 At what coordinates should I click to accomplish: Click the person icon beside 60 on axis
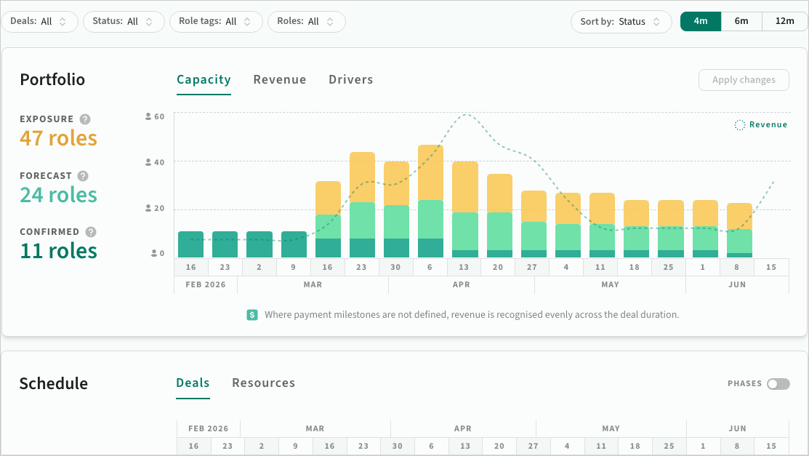148,116
